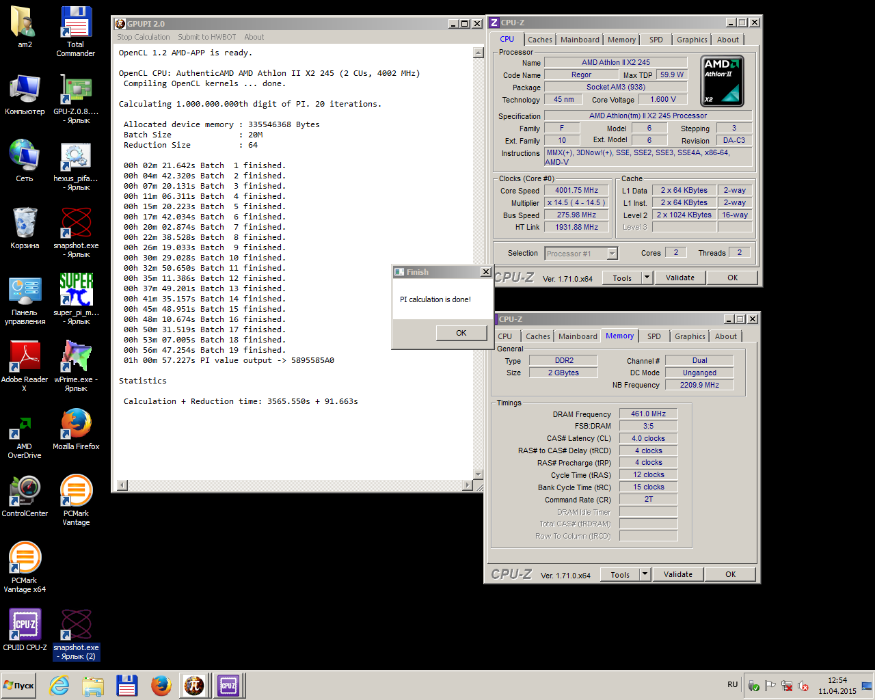
Task: Launch PCMark Vantage x64 desktop icon
Action: tap(25, 558)
